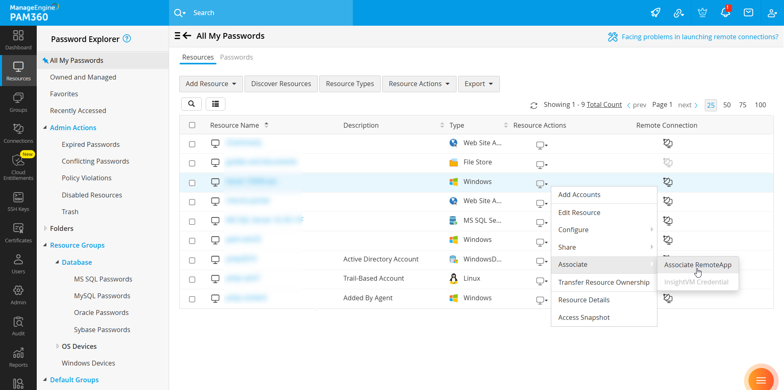Expand the Export dropdown menu
The image size is (784, 390).
[479, 84]
